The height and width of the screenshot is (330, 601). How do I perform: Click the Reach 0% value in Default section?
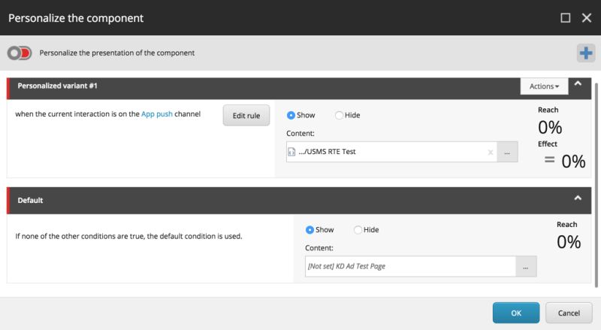coord(569,242)
